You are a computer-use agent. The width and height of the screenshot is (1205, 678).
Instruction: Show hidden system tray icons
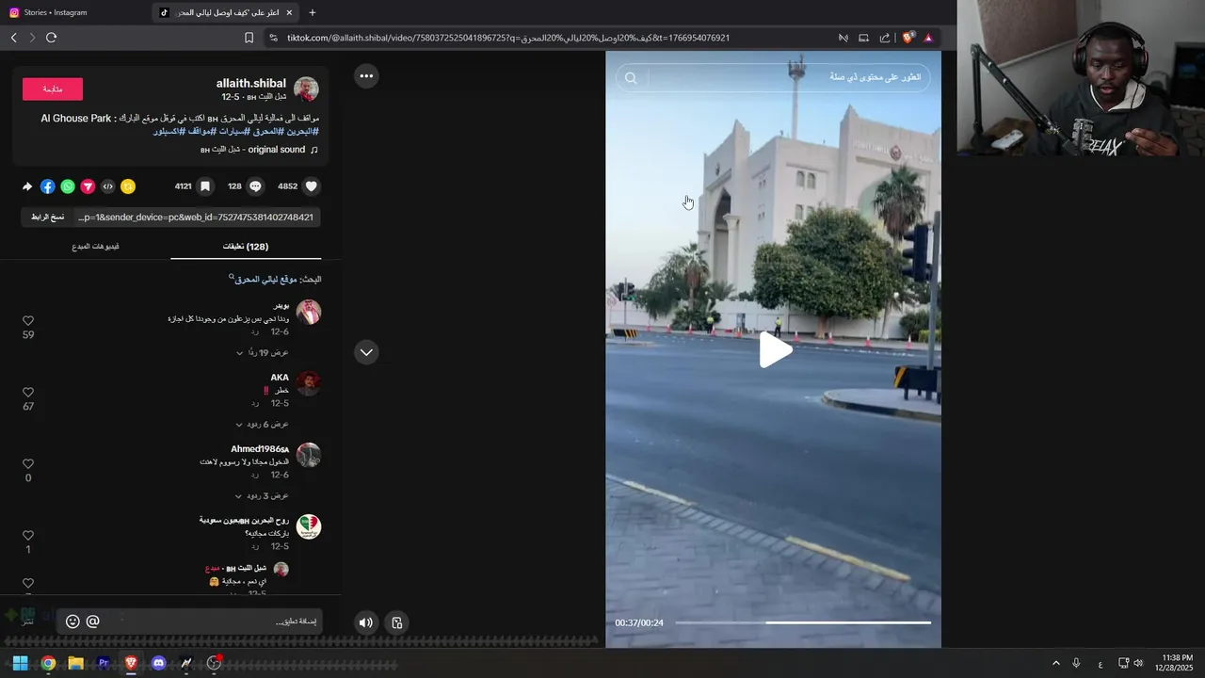[1055, 663]
